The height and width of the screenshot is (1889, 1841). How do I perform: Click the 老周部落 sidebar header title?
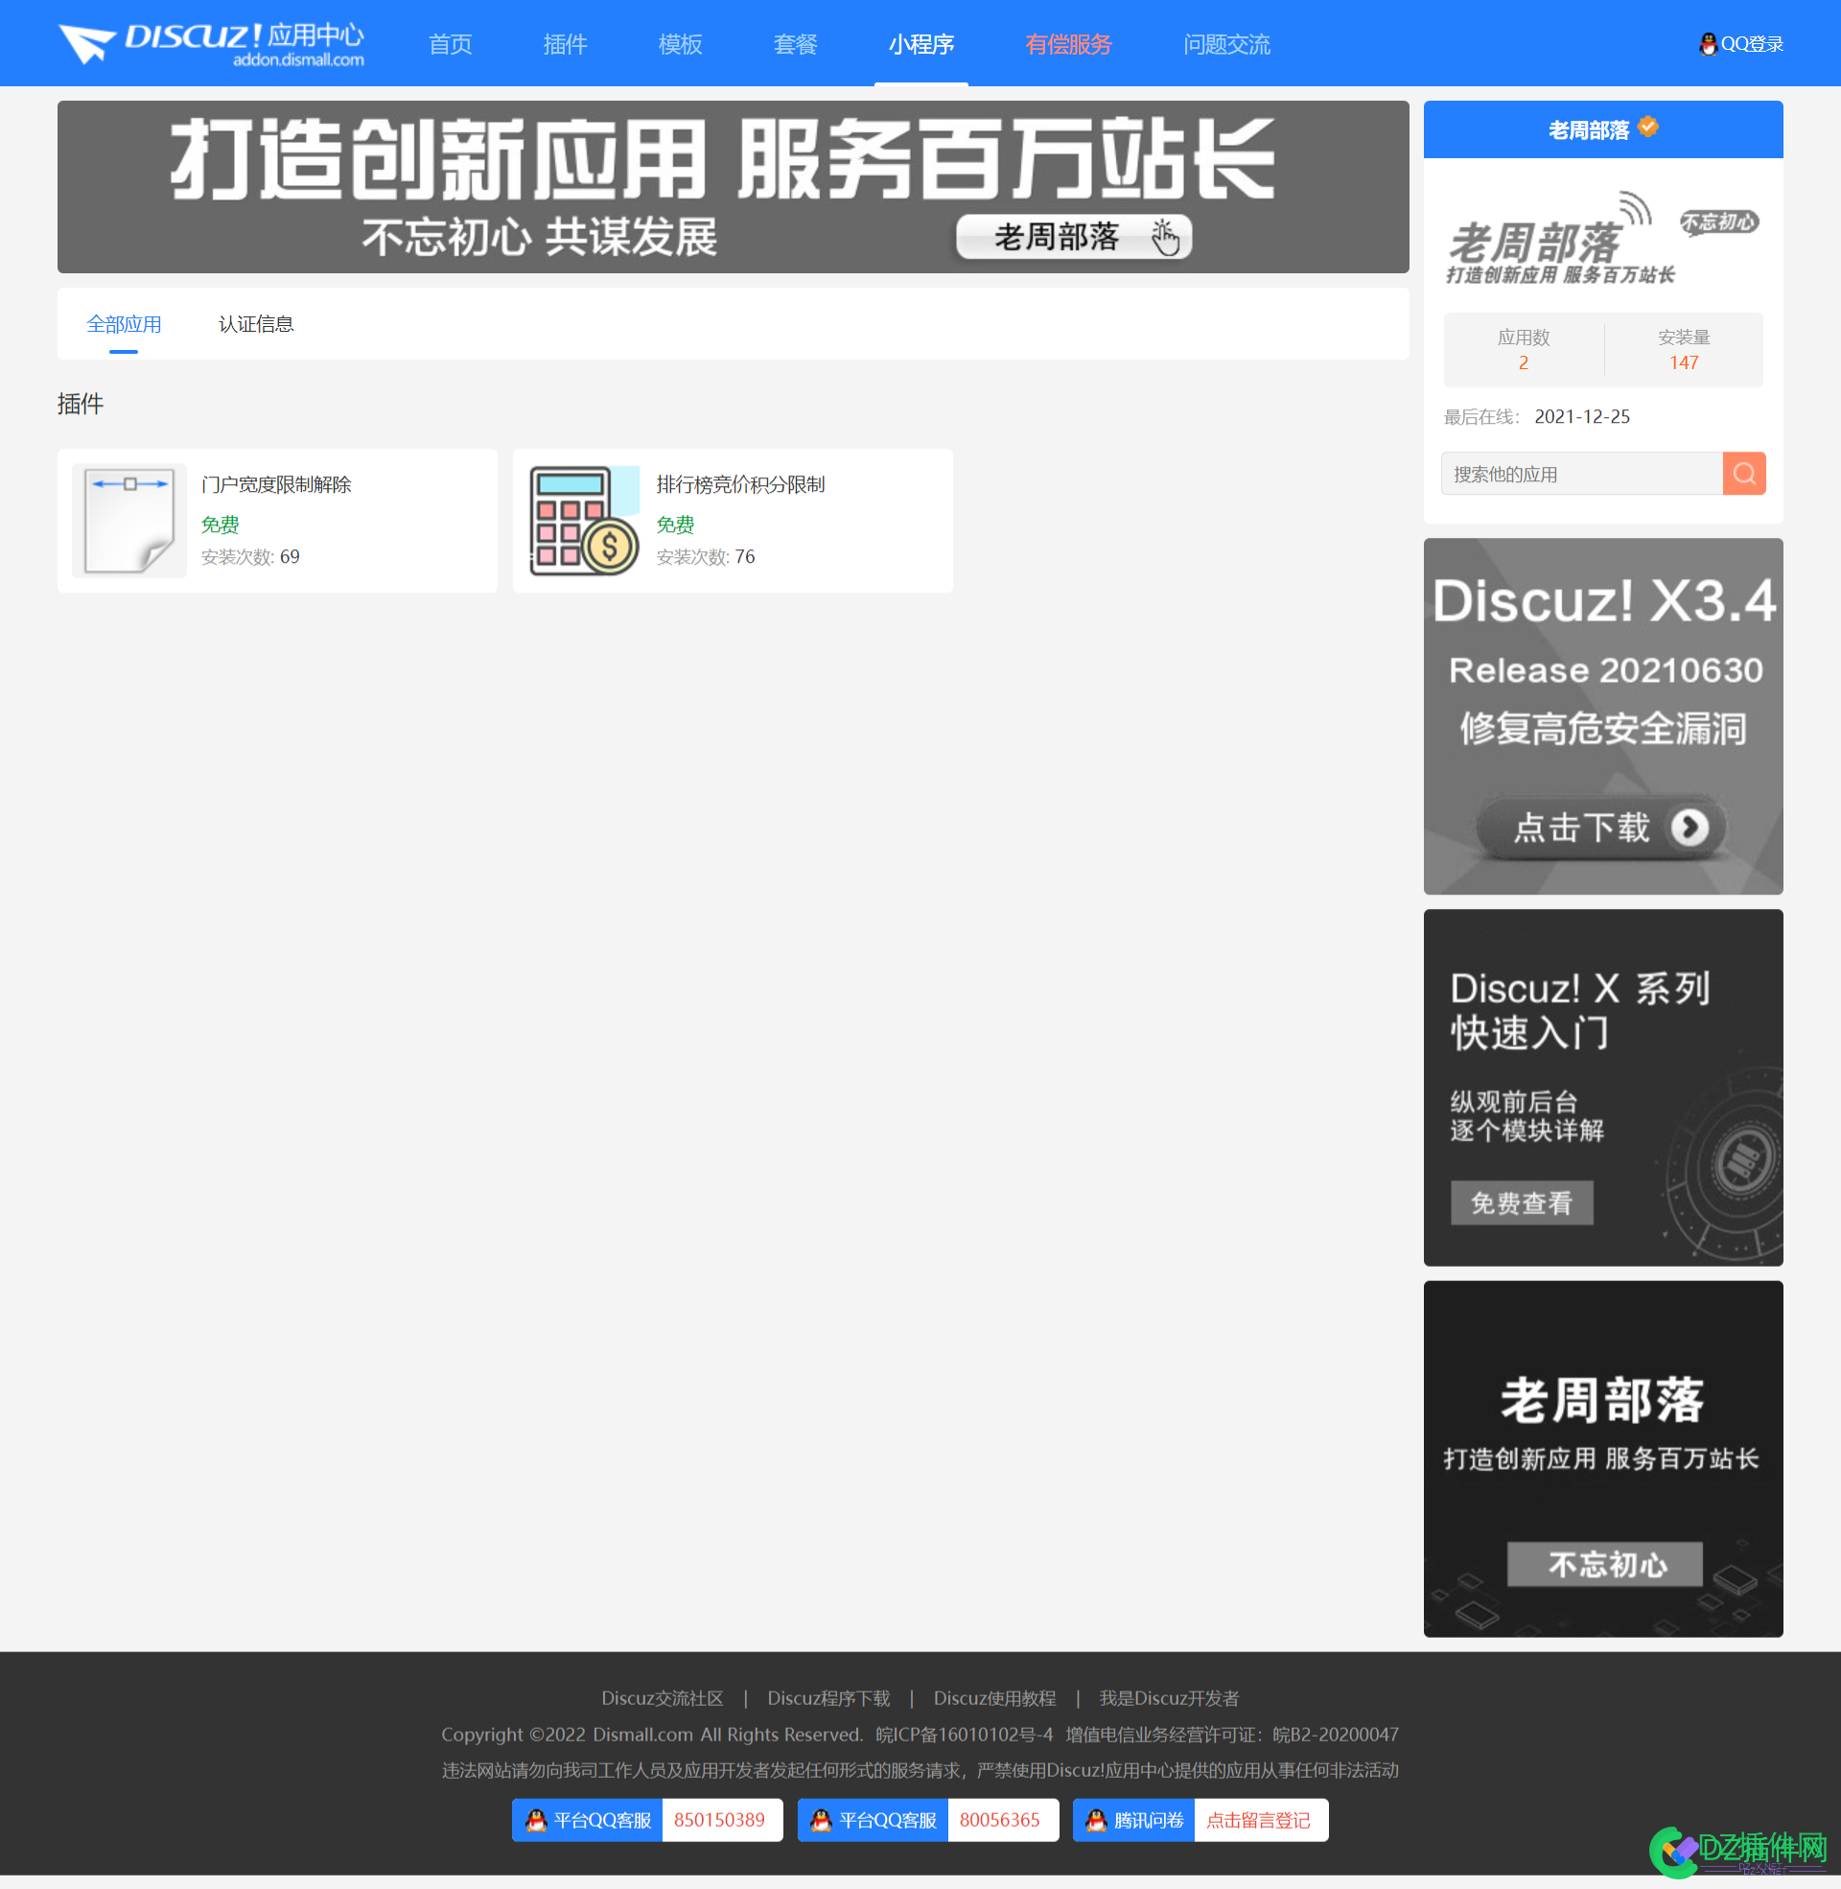[1589, 129]
